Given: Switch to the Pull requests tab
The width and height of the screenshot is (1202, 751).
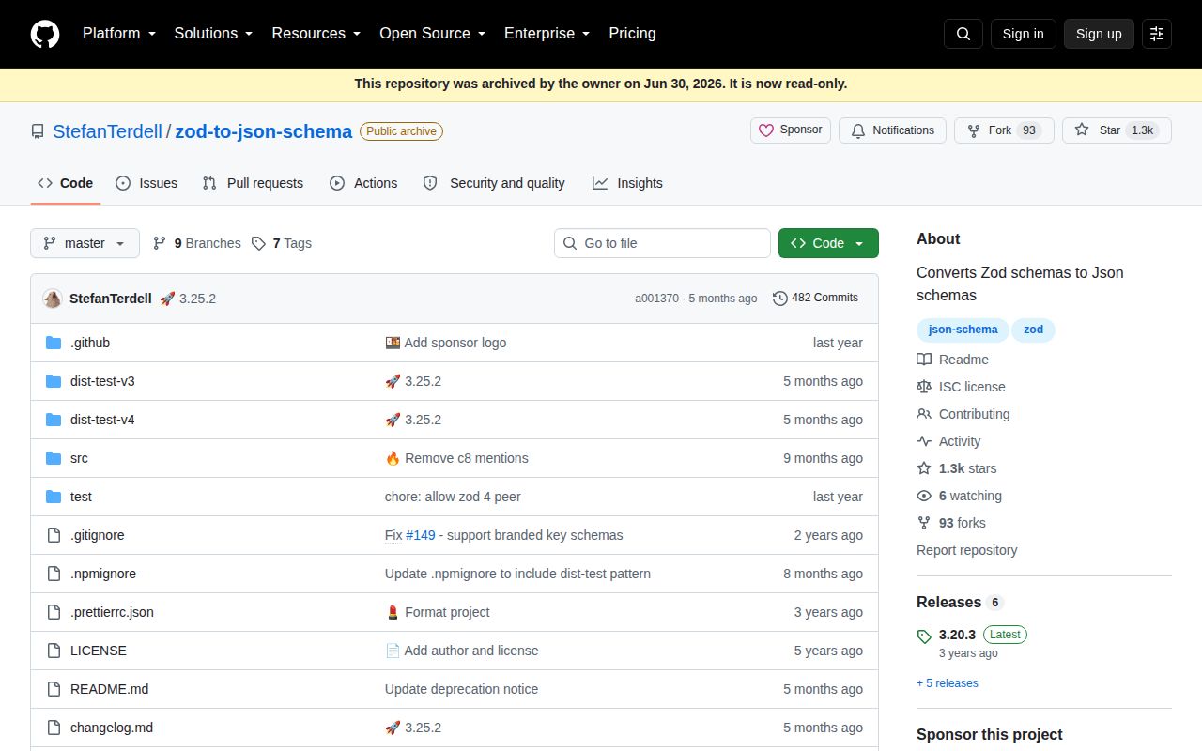Looking at the screenshot, I should click(253, 183).
